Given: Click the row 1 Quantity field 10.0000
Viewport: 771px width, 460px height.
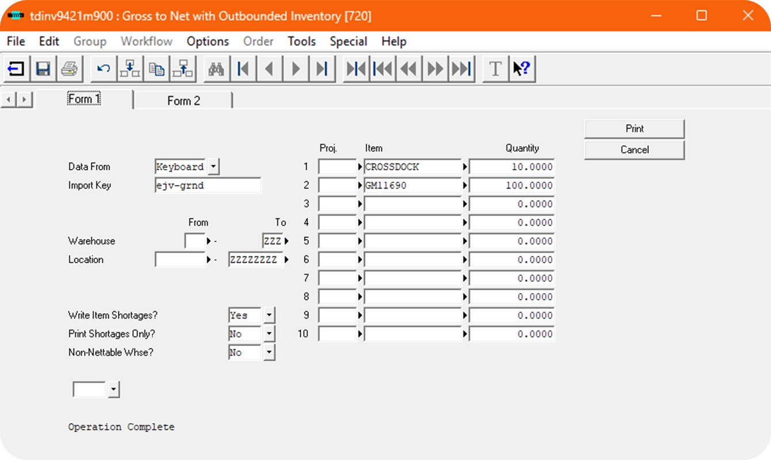Looking at the screenshot, I should click(512, 167).
